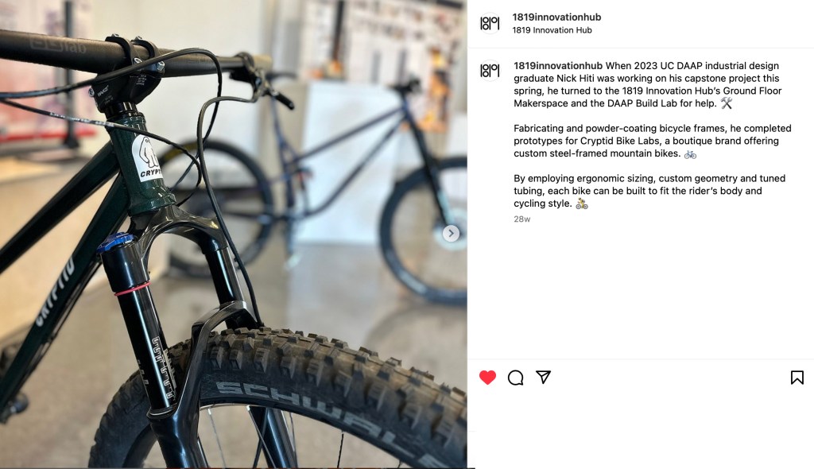Open the header 1819 profile avatar
814x469 pixels.
(490, 23)
